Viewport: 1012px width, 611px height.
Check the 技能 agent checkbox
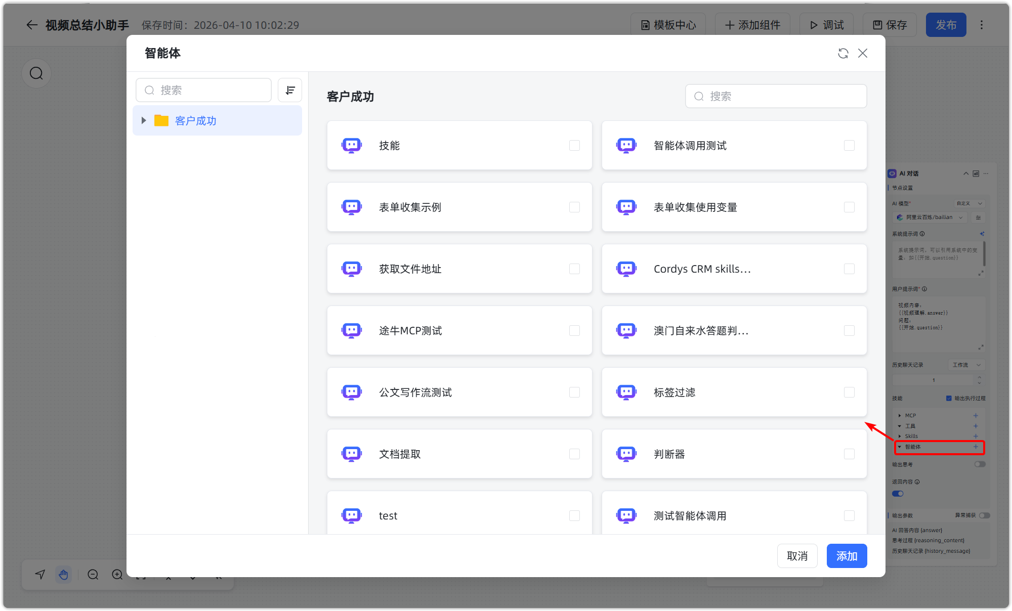pyautogui.click(x=574, y=146)
